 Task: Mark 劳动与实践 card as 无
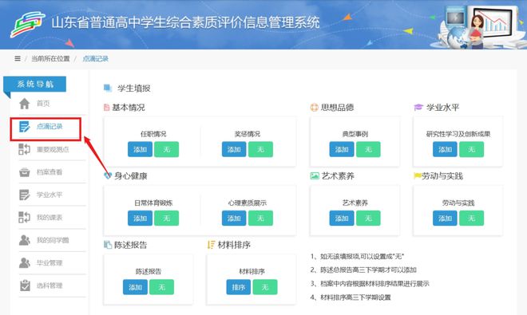(472, 219)
